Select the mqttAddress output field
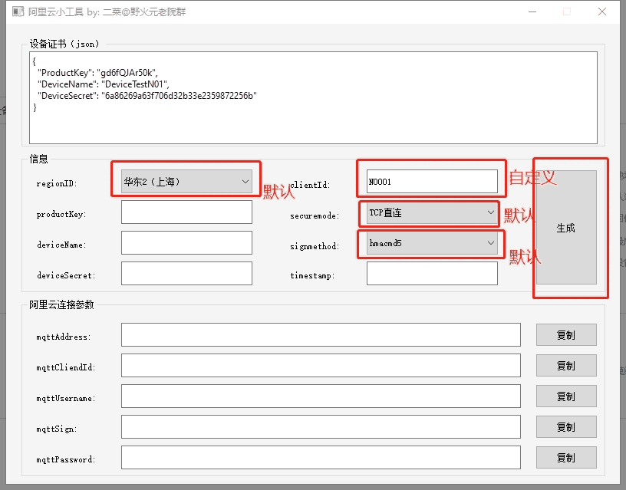This screenshot has width=626, height=490. (x=321, y=335)
